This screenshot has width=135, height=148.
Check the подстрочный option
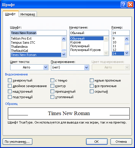point(10,97)
